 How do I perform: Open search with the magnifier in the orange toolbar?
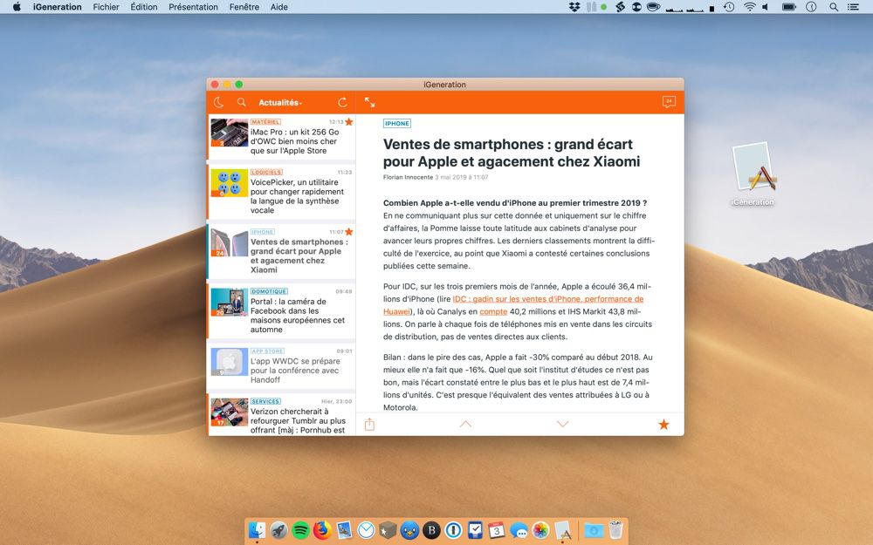pyautogui.click(x=242, y=102)
